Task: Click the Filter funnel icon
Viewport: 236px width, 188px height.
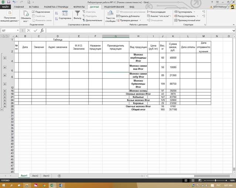Action: click(77, 13)
